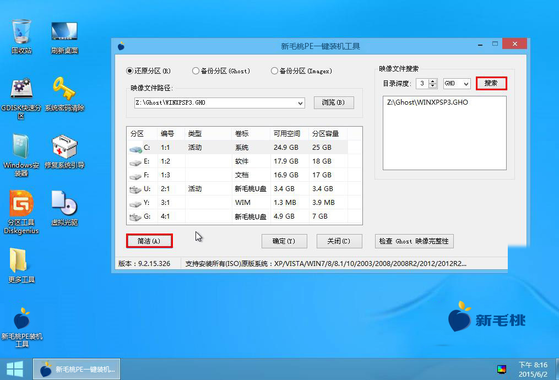
Task: Open 修复系统引导 first-aid kit icon
Action: [64, 151]
